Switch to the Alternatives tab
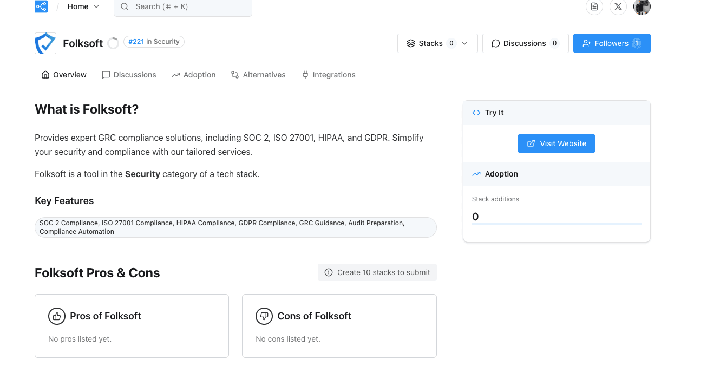 point(258,75)
